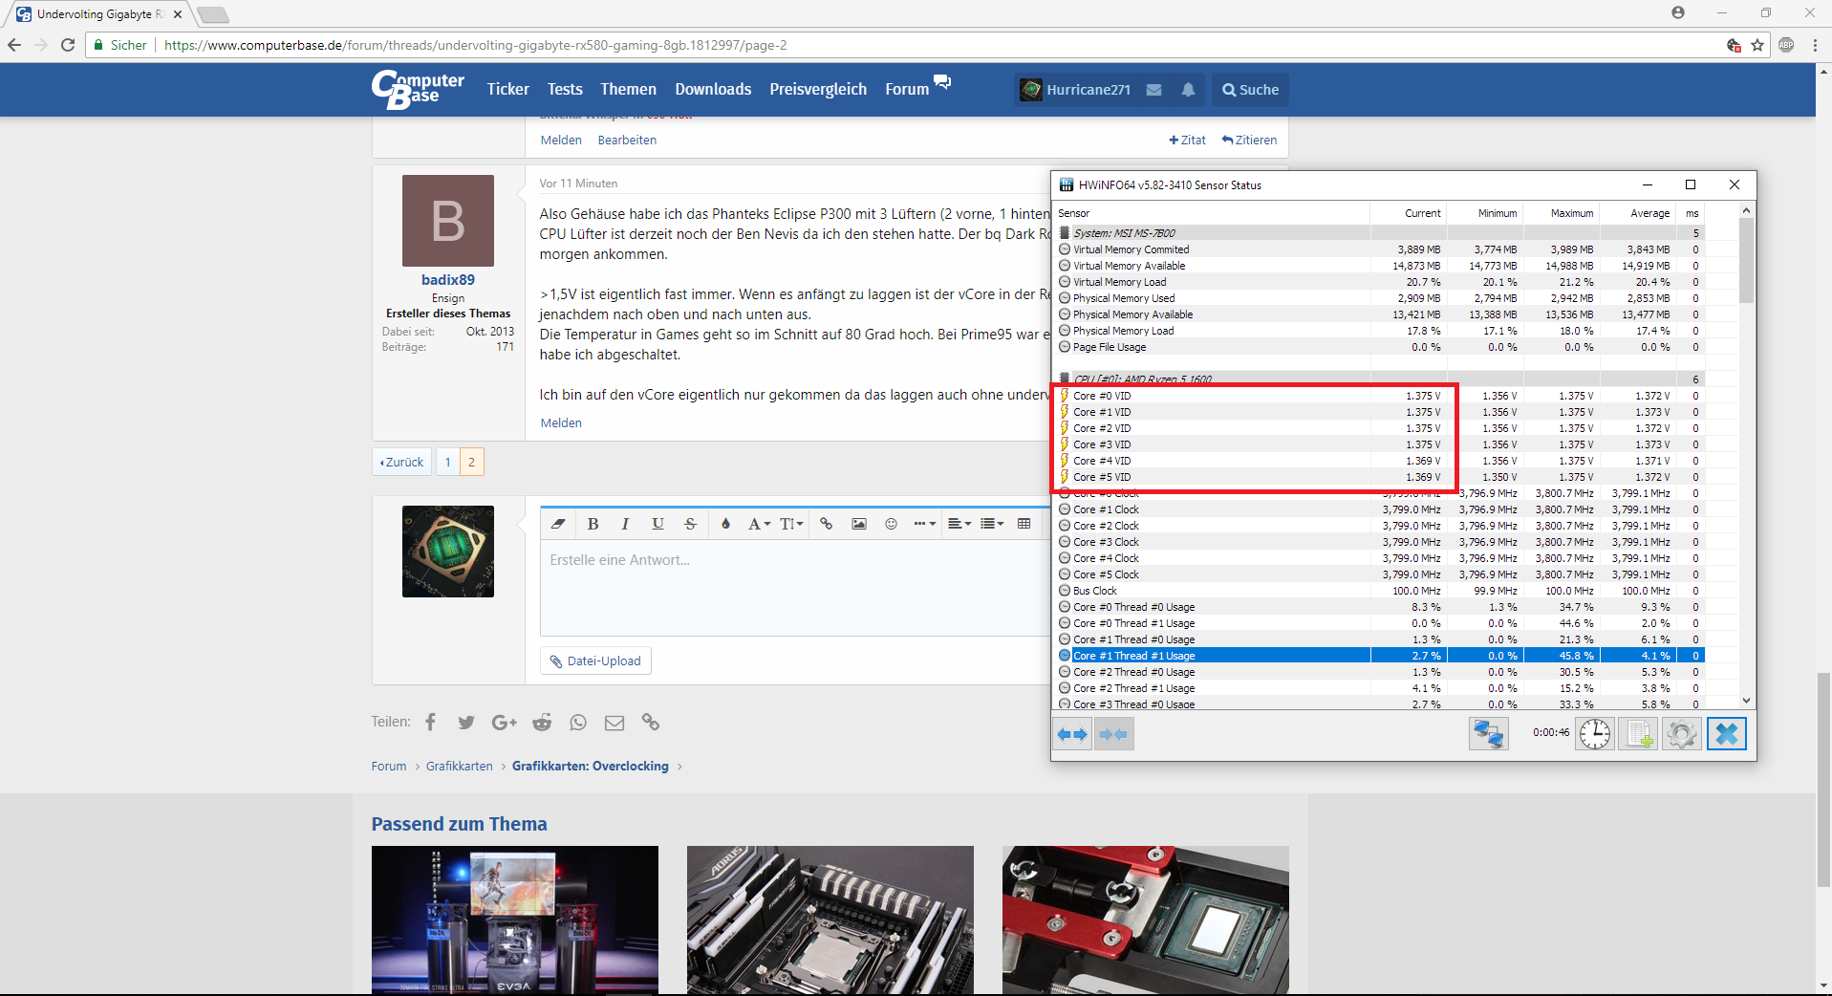Click the HWiNFO remote network monitoring icon
The image size is (1832, 996).
(x=1488, y=734)
